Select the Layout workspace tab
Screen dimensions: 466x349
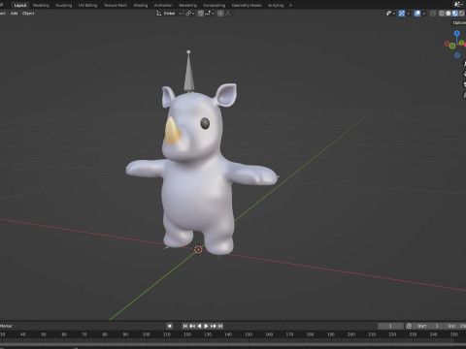tap(19, 5)
